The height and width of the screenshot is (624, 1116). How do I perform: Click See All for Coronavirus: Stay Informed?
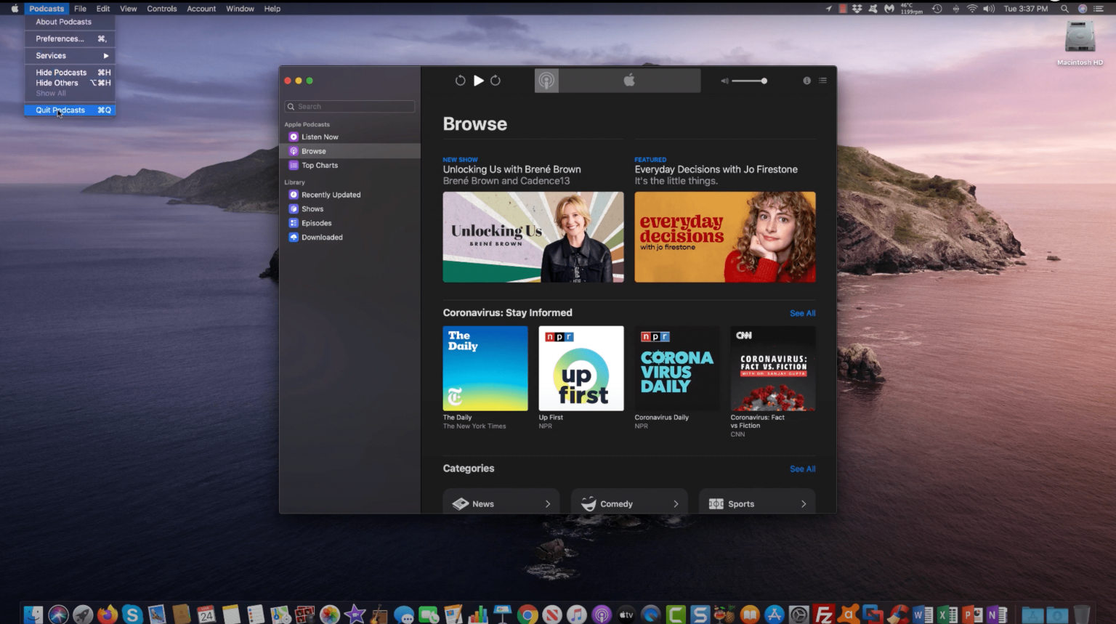click(x=802, y=312)
